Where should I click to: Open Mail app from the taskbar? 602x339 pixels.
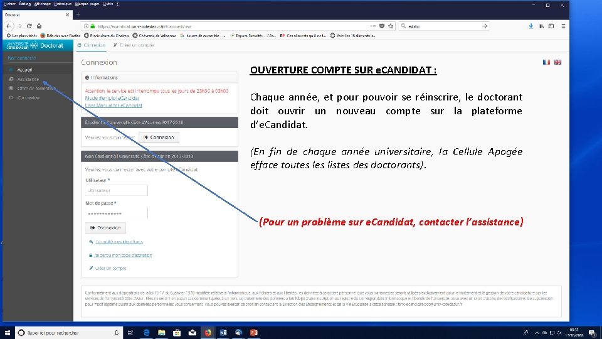[193, 333]
